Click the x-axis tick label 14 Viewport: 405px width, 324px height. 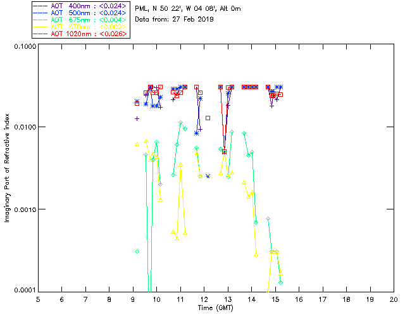pos(252,299)
